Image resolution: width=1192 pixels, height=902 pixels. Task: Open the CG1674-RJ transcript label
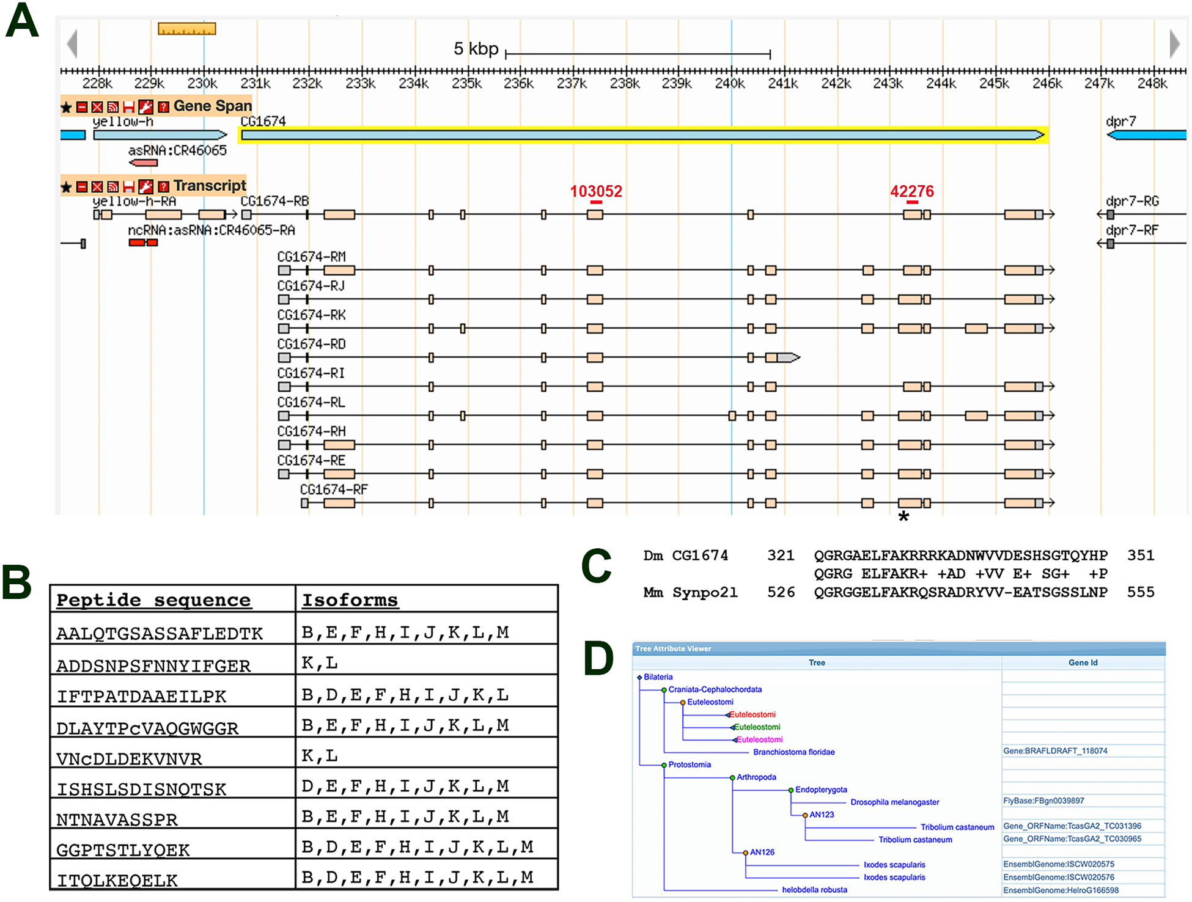[311, 286]
